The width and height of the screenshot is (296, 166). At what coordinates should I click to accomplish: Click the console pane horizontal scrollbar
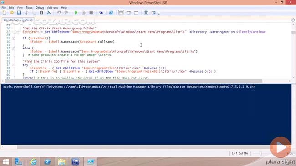pyautogui.click(x=147, y=147)
